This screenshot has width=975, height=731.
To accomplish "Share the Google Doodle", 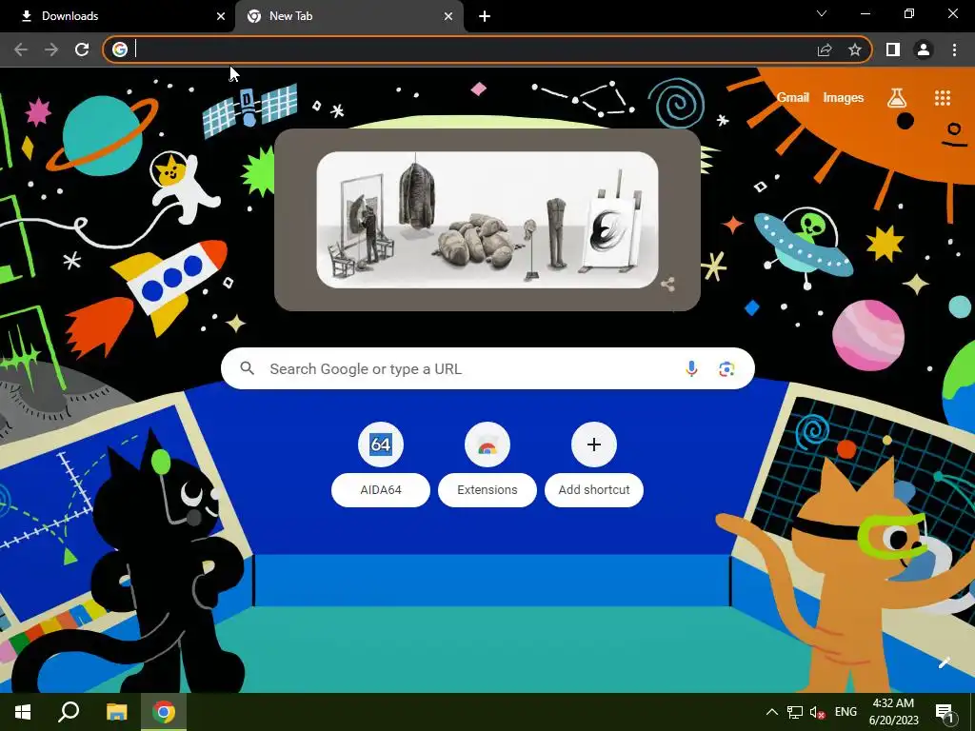I will point(667,285).
